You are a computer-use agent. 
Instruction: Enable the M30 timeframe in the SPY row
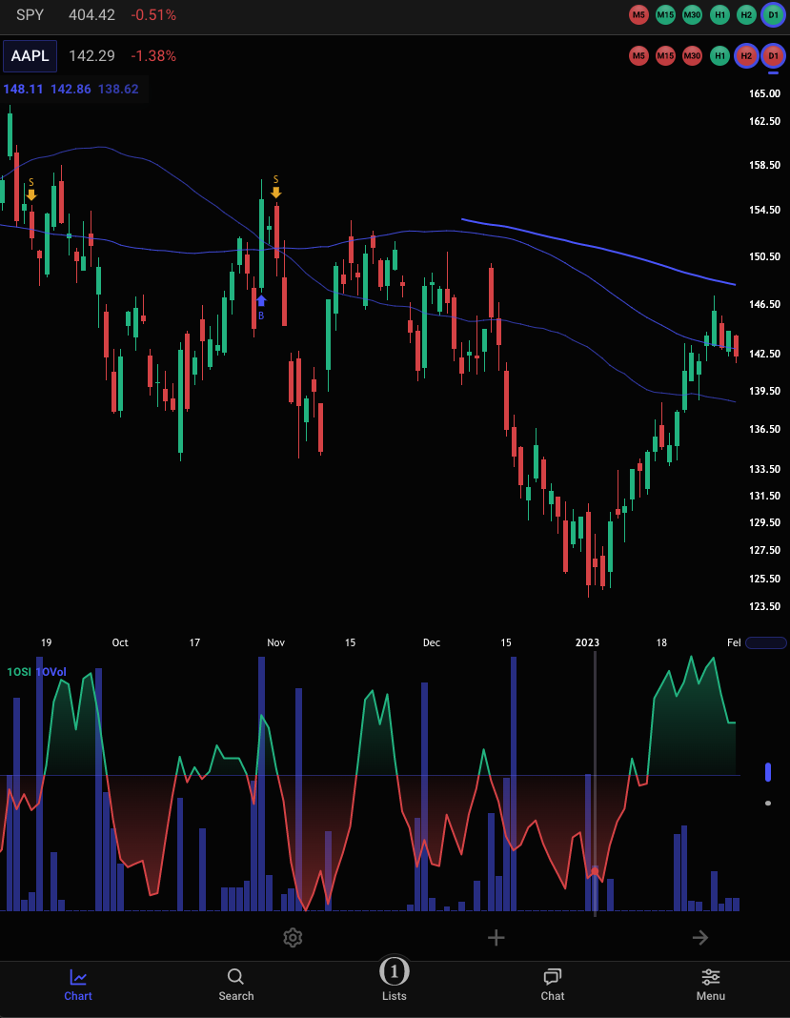tap(693, 14)
